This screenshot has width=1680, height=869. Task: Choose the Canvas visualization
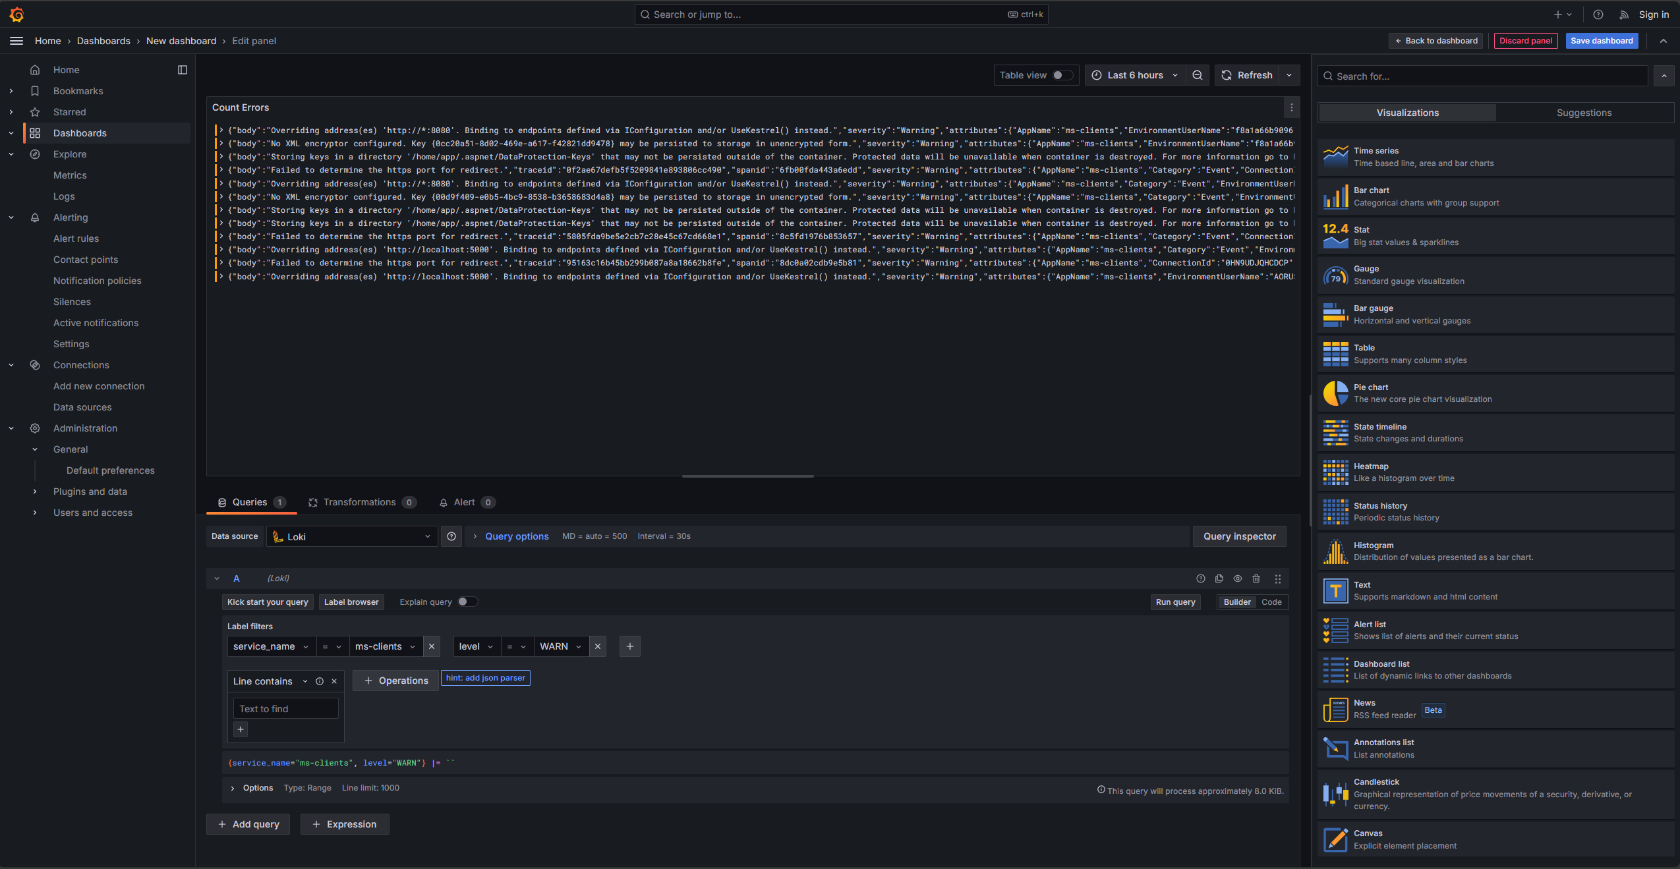coord(1495,839)
